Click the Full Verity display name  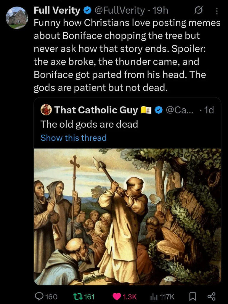[x=57, y=11]
